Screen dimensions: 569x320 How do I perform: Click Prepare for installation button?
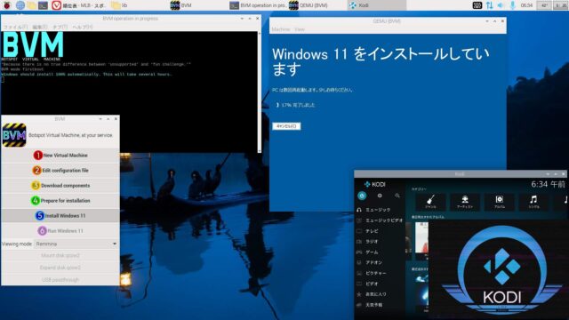[60, 201]
